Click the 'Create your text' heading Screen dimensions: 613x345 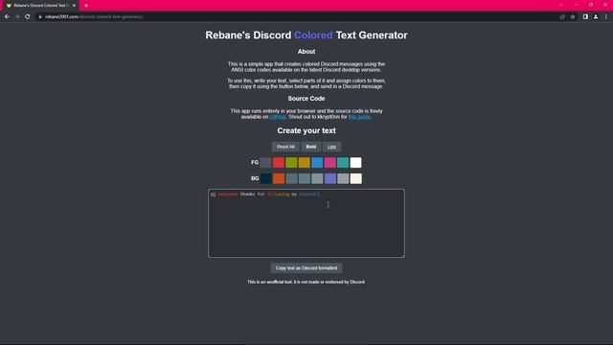coord(306,130)
